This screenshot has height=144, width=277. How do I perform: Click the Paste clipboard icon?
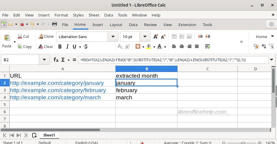(7, 37)
